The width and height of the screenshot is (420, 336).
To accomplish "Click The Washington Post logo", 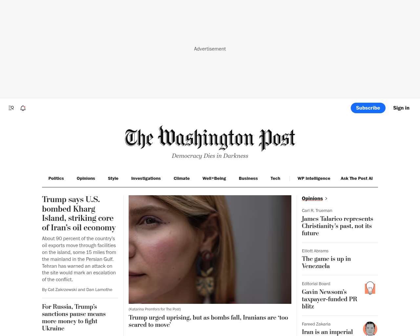I will [x=210, y=138].
